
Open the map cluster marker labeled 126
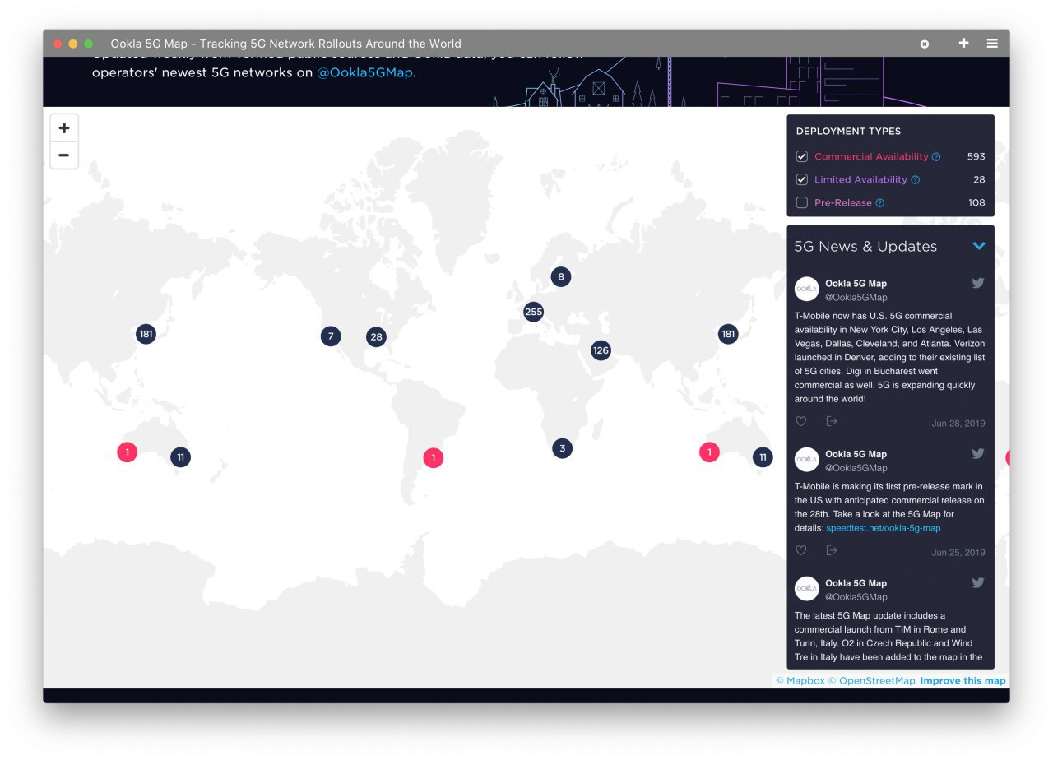coord(601,350)
